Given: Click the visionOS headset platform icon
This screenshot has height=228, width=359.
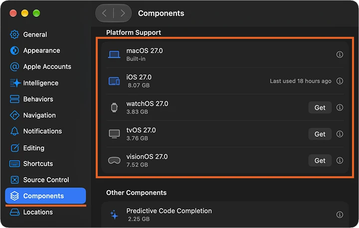Looking at the screenshot, I should click(114, 160).
